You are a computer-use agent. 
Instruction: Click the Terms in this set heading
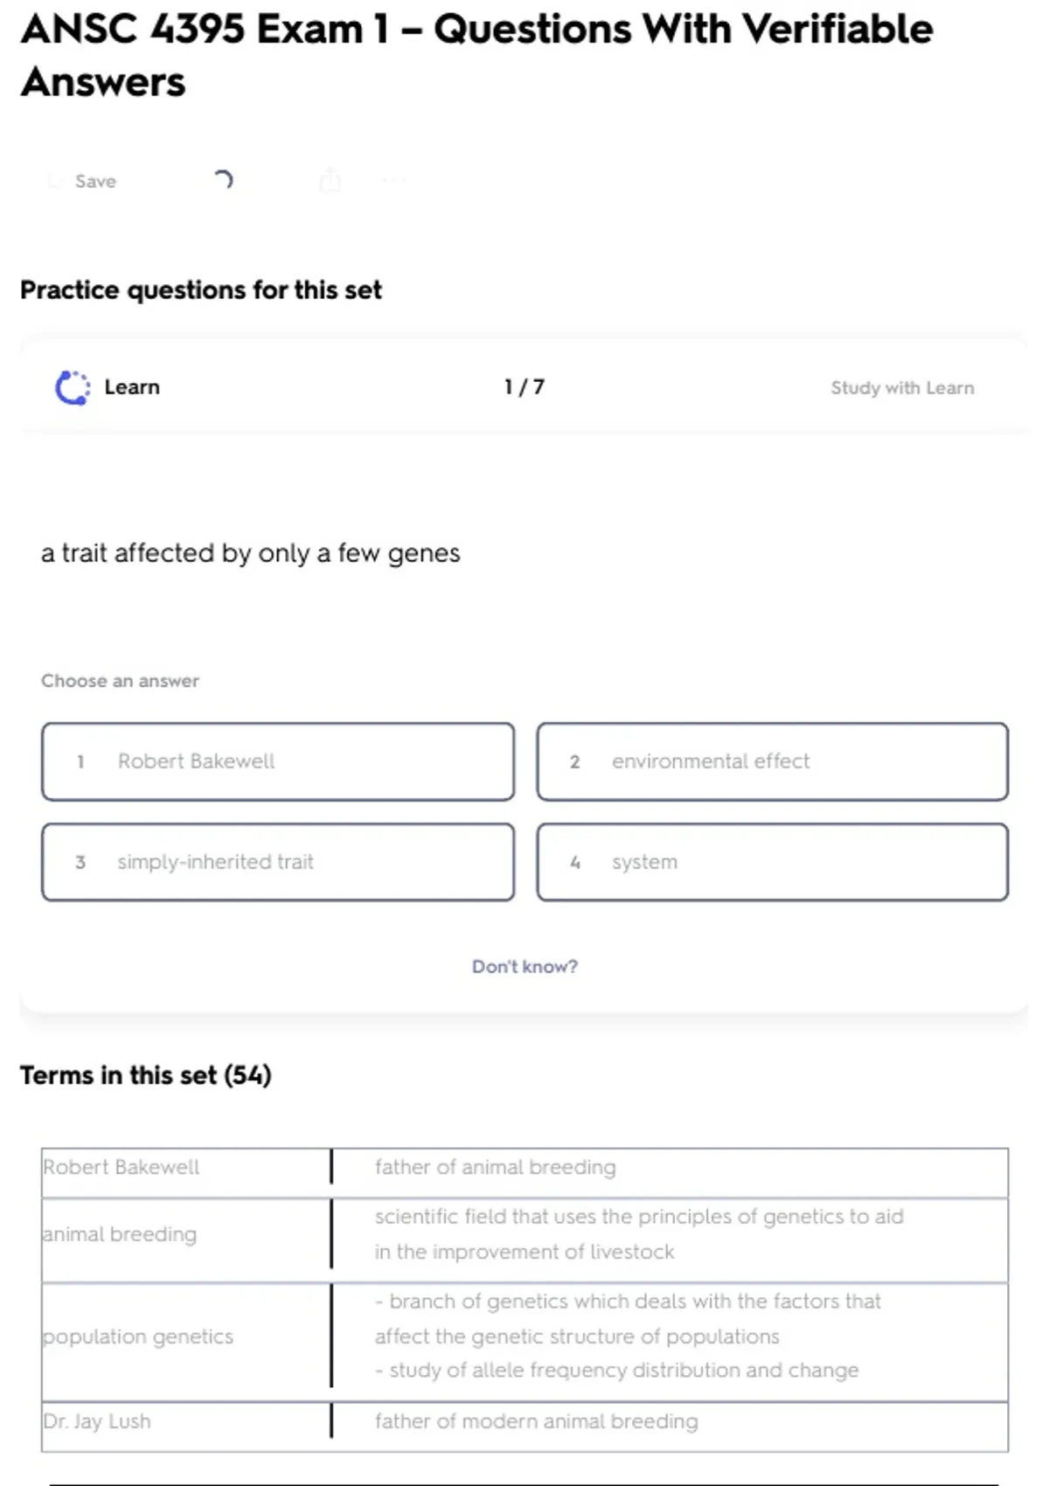[146, 1075]
